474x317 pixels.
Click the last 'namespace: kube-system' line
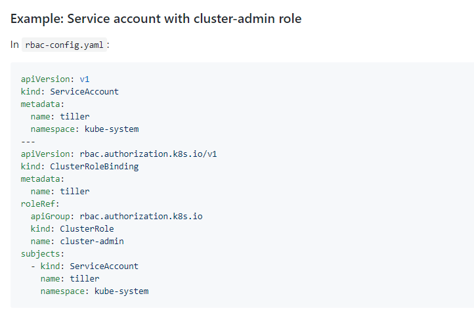94,291
